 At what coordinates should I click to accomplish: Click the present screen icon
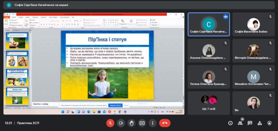point(142,123)
